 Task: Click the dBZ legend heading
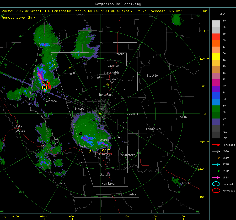coord(222,14)
